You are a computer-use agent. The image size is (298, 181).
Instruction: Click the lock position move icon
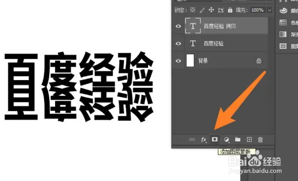tap(211, 10)
